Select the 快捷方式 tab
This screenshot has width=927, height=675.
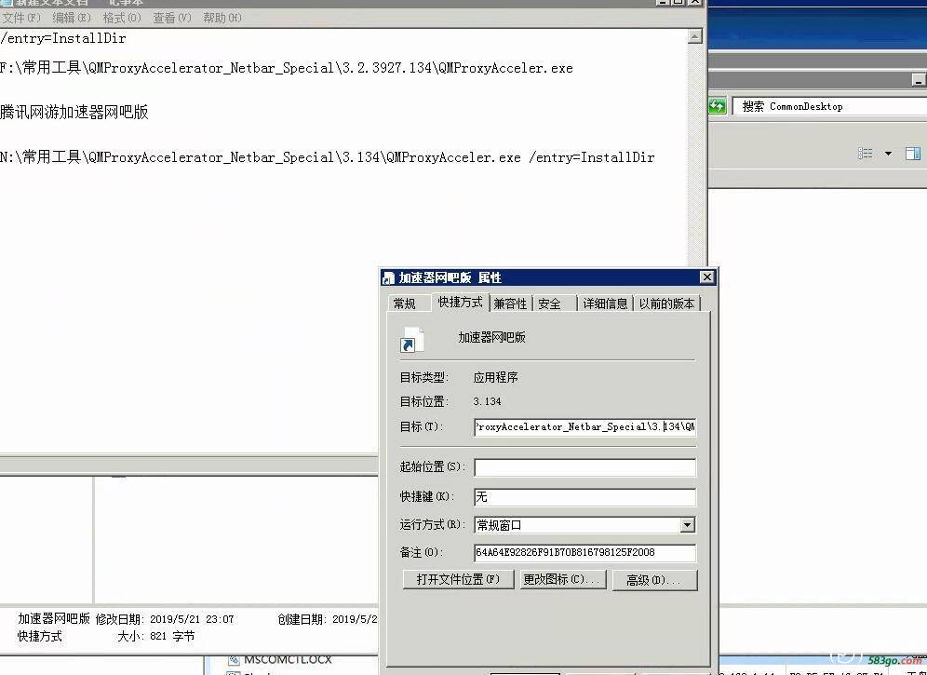[460, 303]
